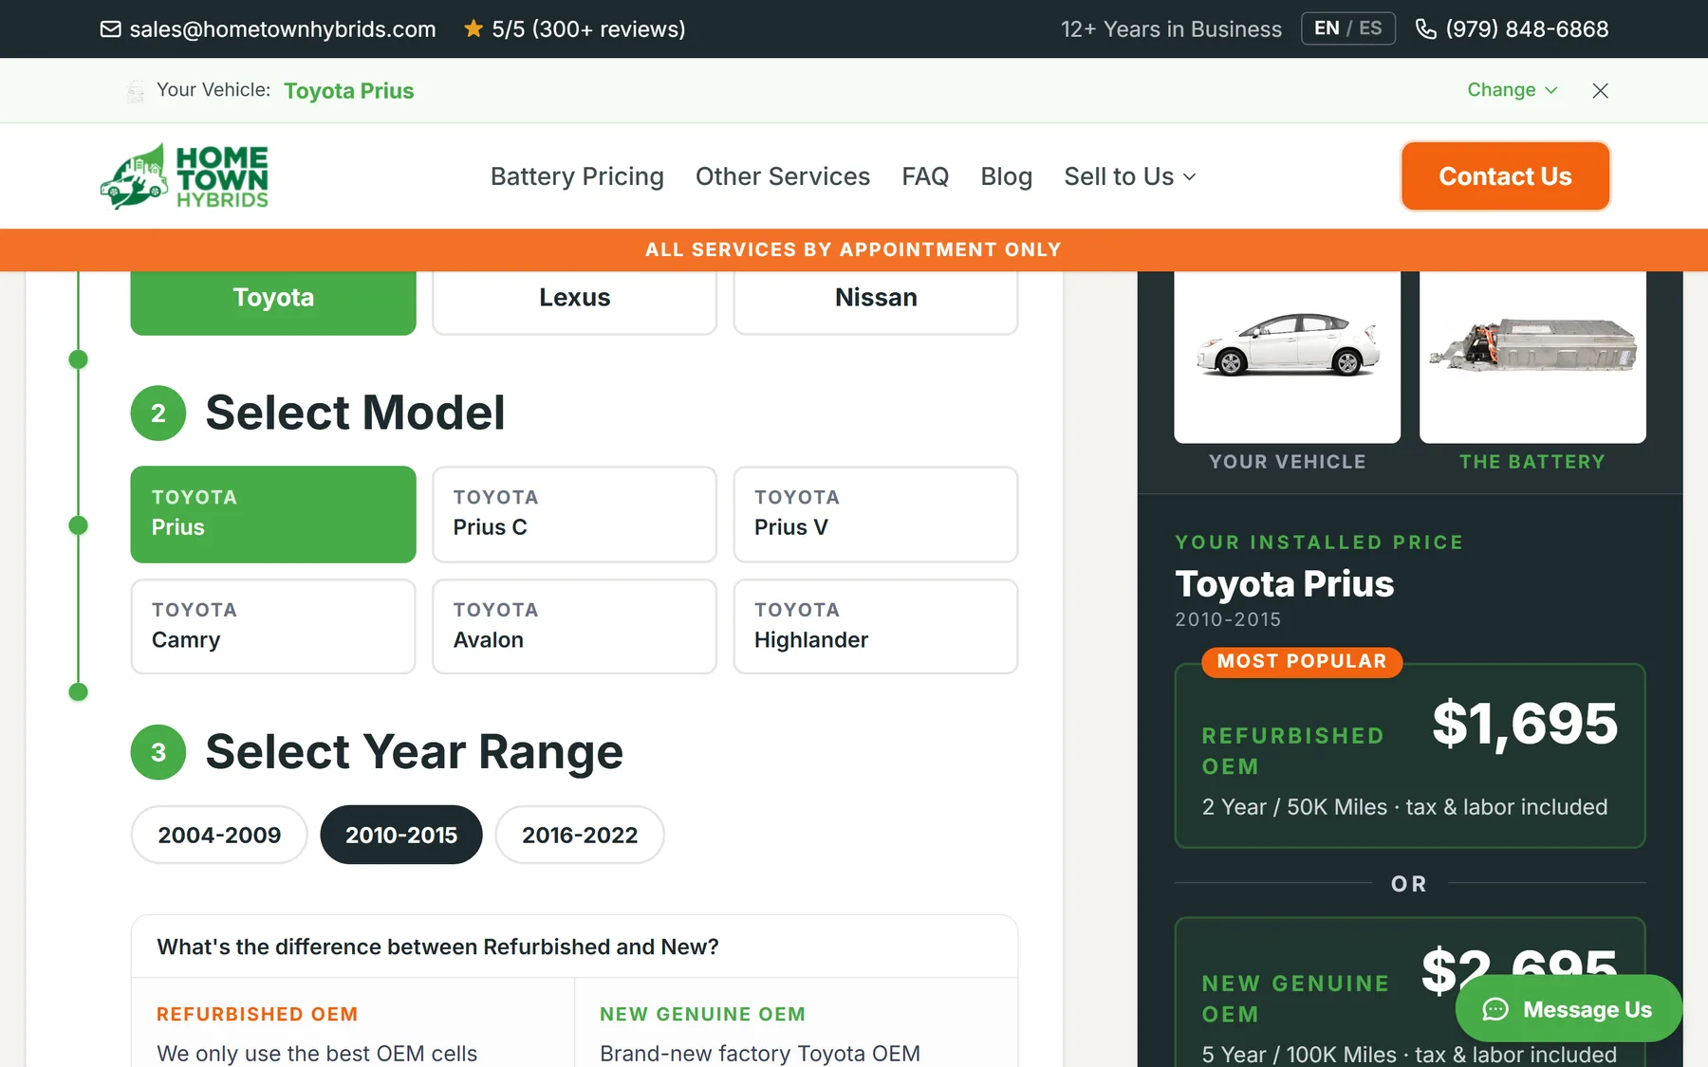Click the phone handset icon

pos(1425,29)
